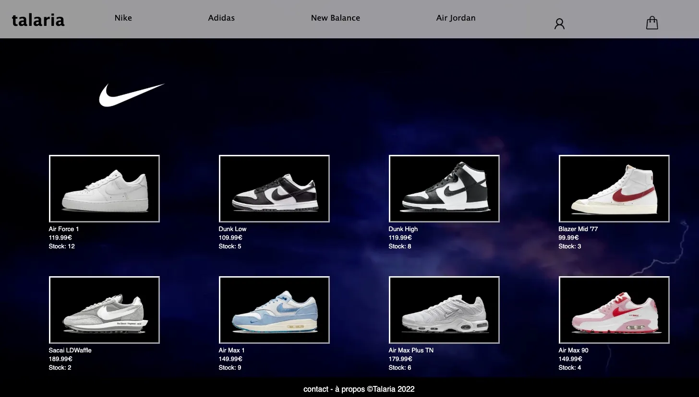Select Air Jordan in navigation
Screen dimensions: 699x397
(x=456, y=18)
